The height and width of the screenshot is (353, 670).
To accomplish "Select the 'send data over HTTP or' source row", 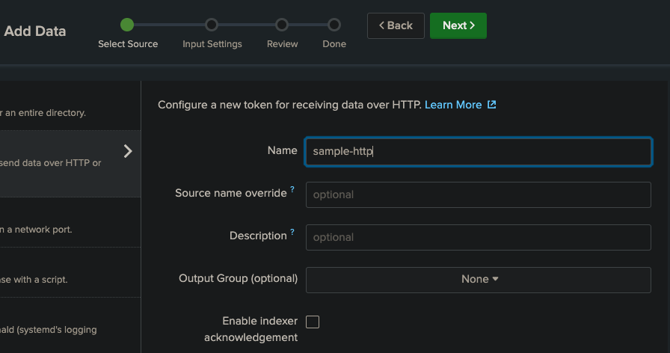I will (70, 164).
